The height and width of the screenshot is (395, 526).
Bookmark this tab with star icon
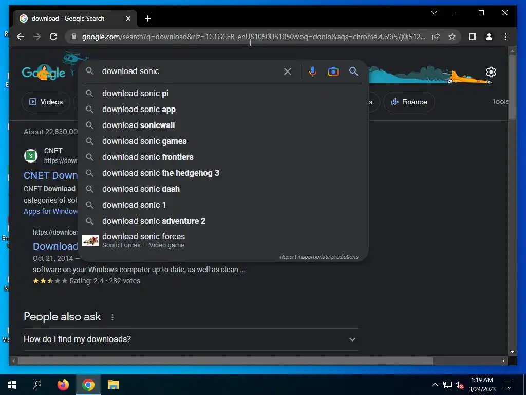tap(452, 37)
